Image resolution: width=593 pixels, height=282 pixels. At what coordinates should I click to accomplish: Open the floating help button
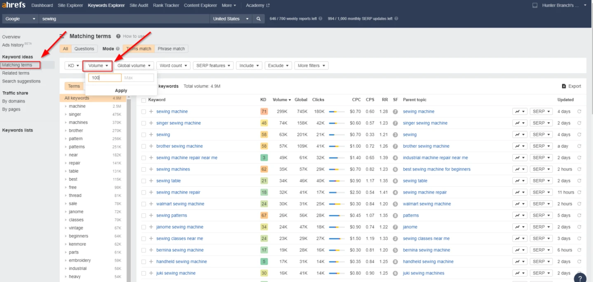click(x=579, y=278)
